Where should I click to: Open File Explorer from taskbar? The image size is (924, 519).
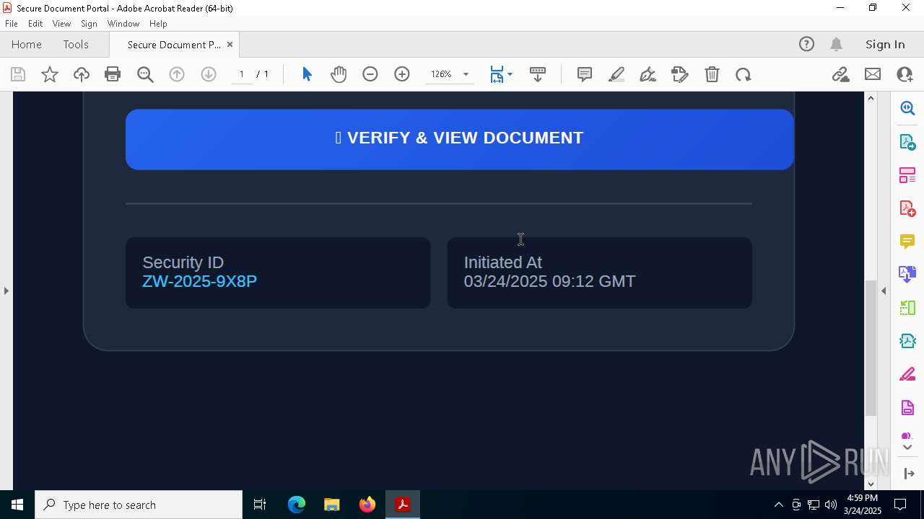tap(332, 505)
